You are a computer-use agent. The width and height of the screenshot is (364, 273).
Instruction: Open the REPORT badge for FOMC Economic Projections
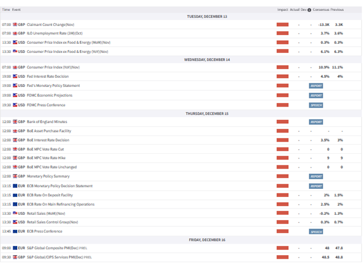pos(316,96)
